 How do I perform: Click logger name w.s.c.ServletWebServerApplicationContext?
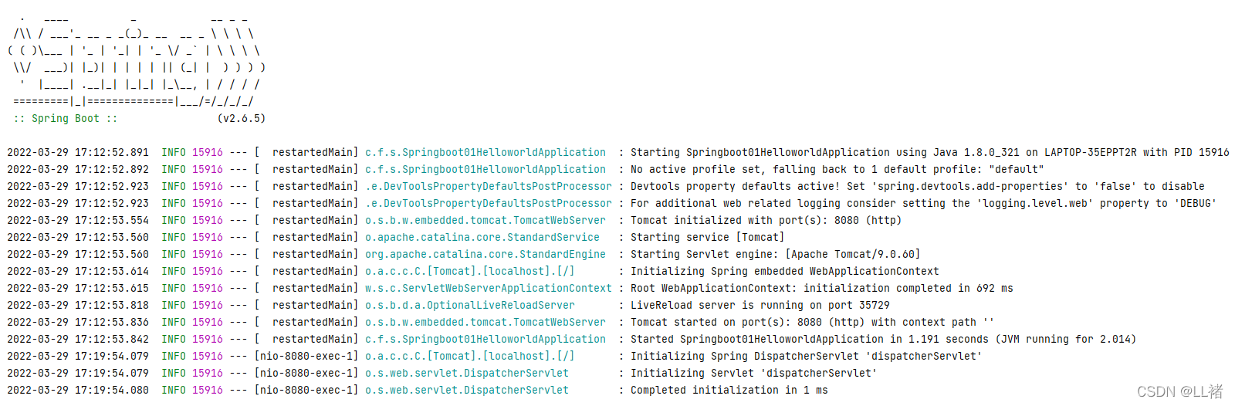coord(489,289)
